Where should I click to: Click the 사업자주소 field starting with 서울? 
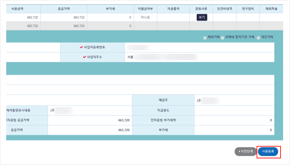(x=200, y=57)
